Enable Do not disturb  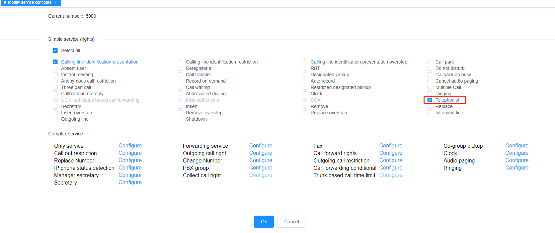[430, 68]
